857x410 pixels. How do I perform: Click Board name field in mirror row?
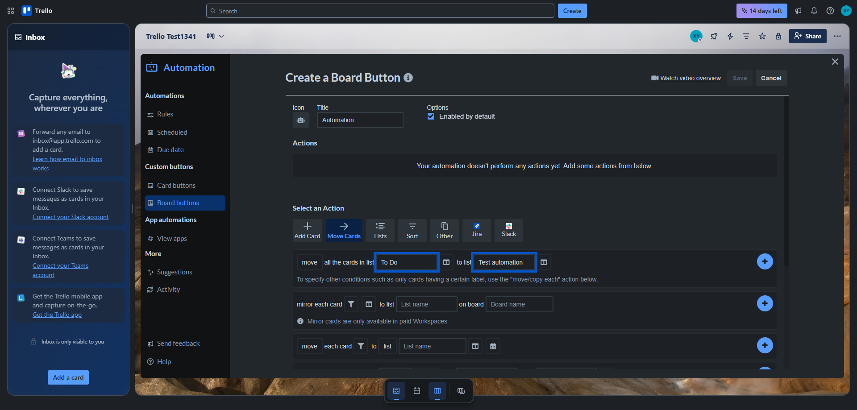coord(520,304)
